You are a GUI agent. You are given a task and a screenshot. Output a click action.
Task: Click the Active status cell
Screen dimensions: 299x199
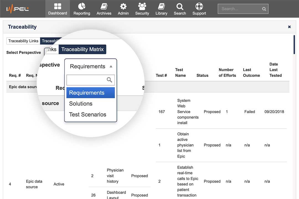click(59, 184)
